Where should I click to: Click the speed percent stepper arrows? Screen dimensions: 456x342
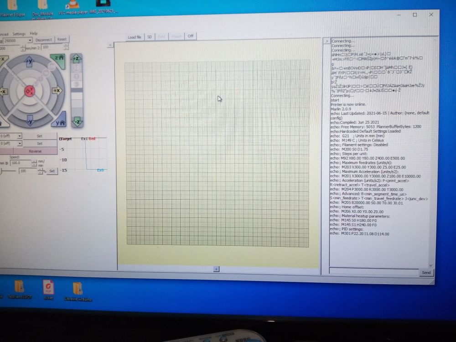[x=40, y=171]
